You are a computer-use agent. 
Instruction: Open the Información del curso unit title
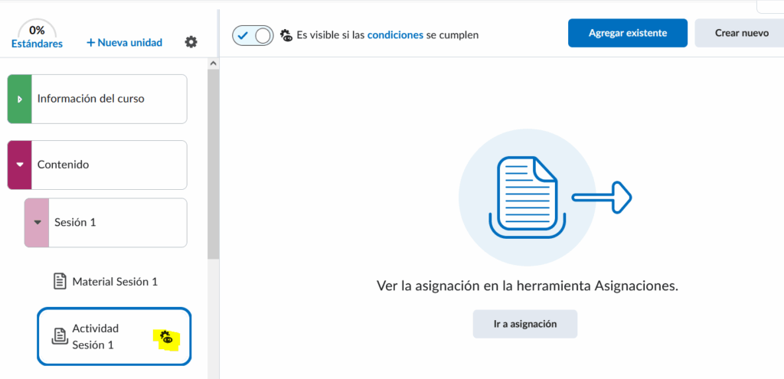coord(90,99)
